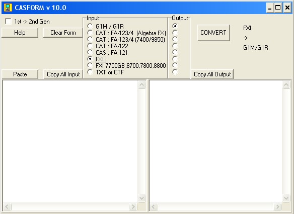Viewport: 294px width, 214px height.
Task: Select Output radio on TXT or CTF row
Action: tap(175, 72)
